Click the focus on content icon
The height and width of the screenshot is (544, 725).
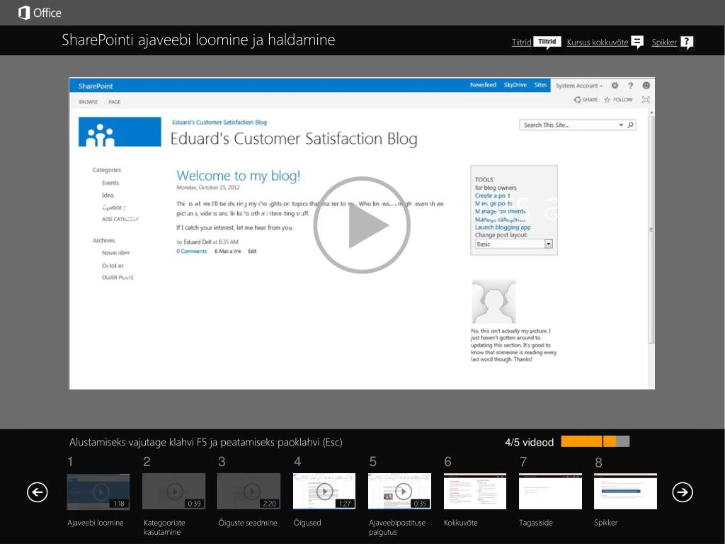[x=646, y=99]
